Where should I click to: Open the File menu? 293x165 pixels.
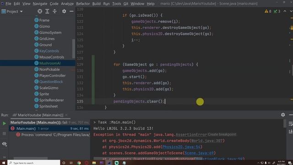pyautogui.click(x=8, y=4)
